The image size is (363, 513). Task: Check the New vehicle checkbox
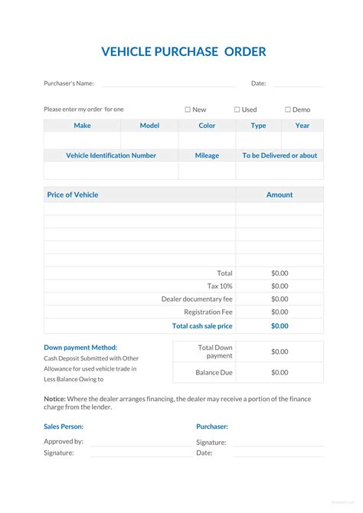(188, 109)
